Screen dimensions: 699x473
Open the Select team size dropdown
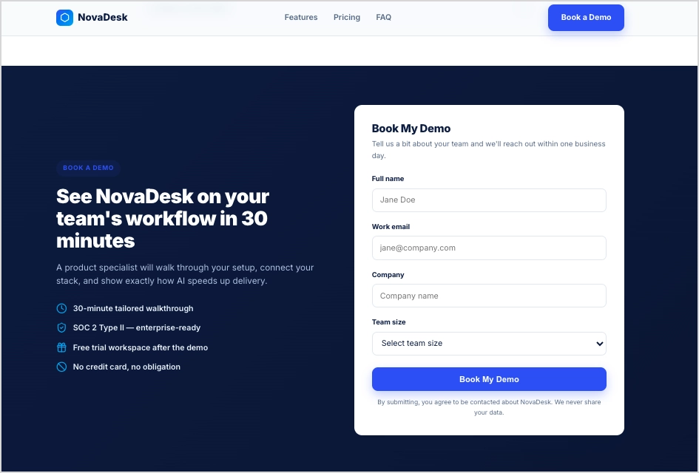489,344
